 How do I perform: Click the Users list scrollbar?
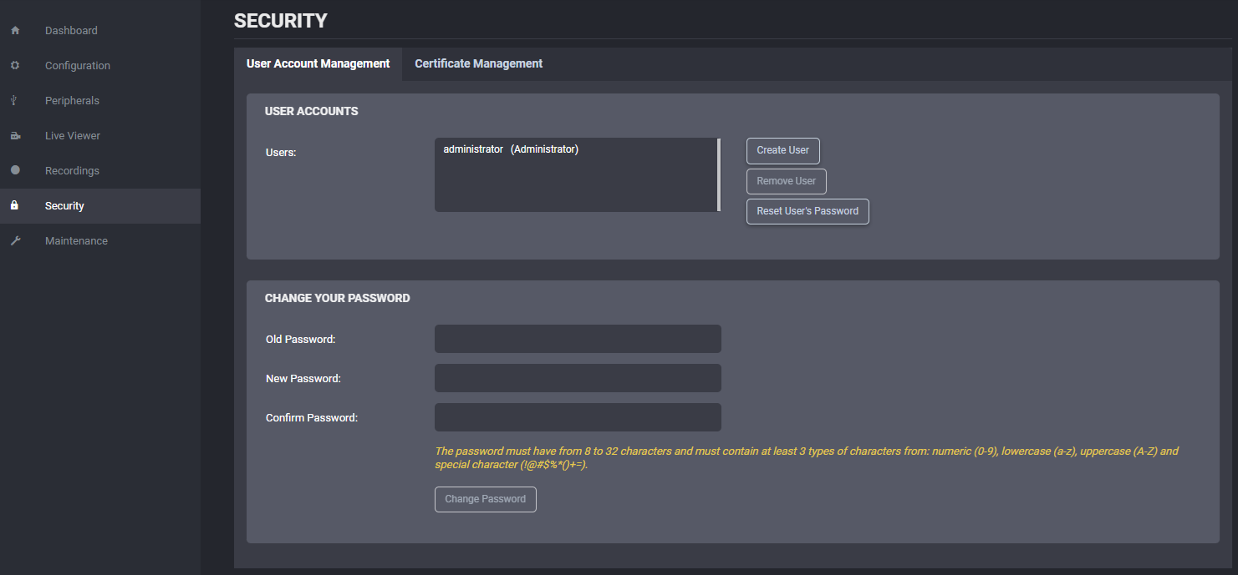(719, 175)
